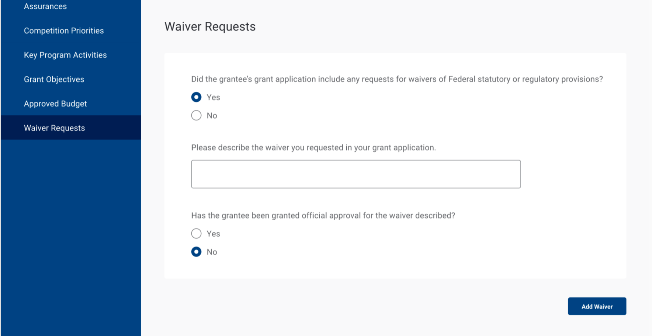The height and width of the screenshot is (336, 652).
Task: Go to Competition Priorities section
Action: (64, 31)
